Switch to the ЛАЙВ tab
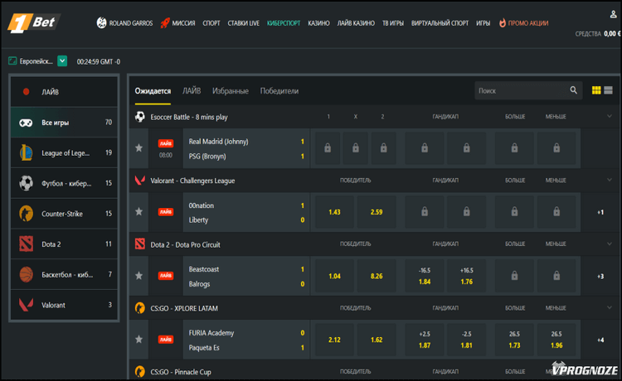 (x=192, y=91)
